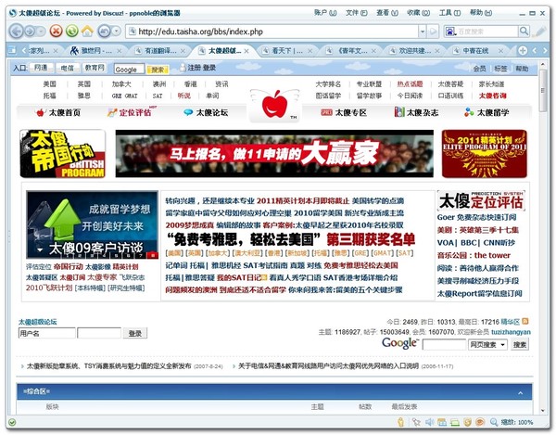Open the history dropdown next to the Forward button

click(x=41, y=32)
